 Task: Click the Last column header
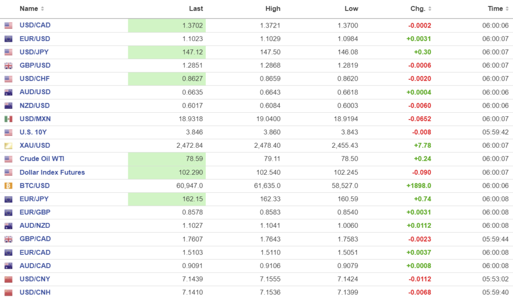pos(196,9)
